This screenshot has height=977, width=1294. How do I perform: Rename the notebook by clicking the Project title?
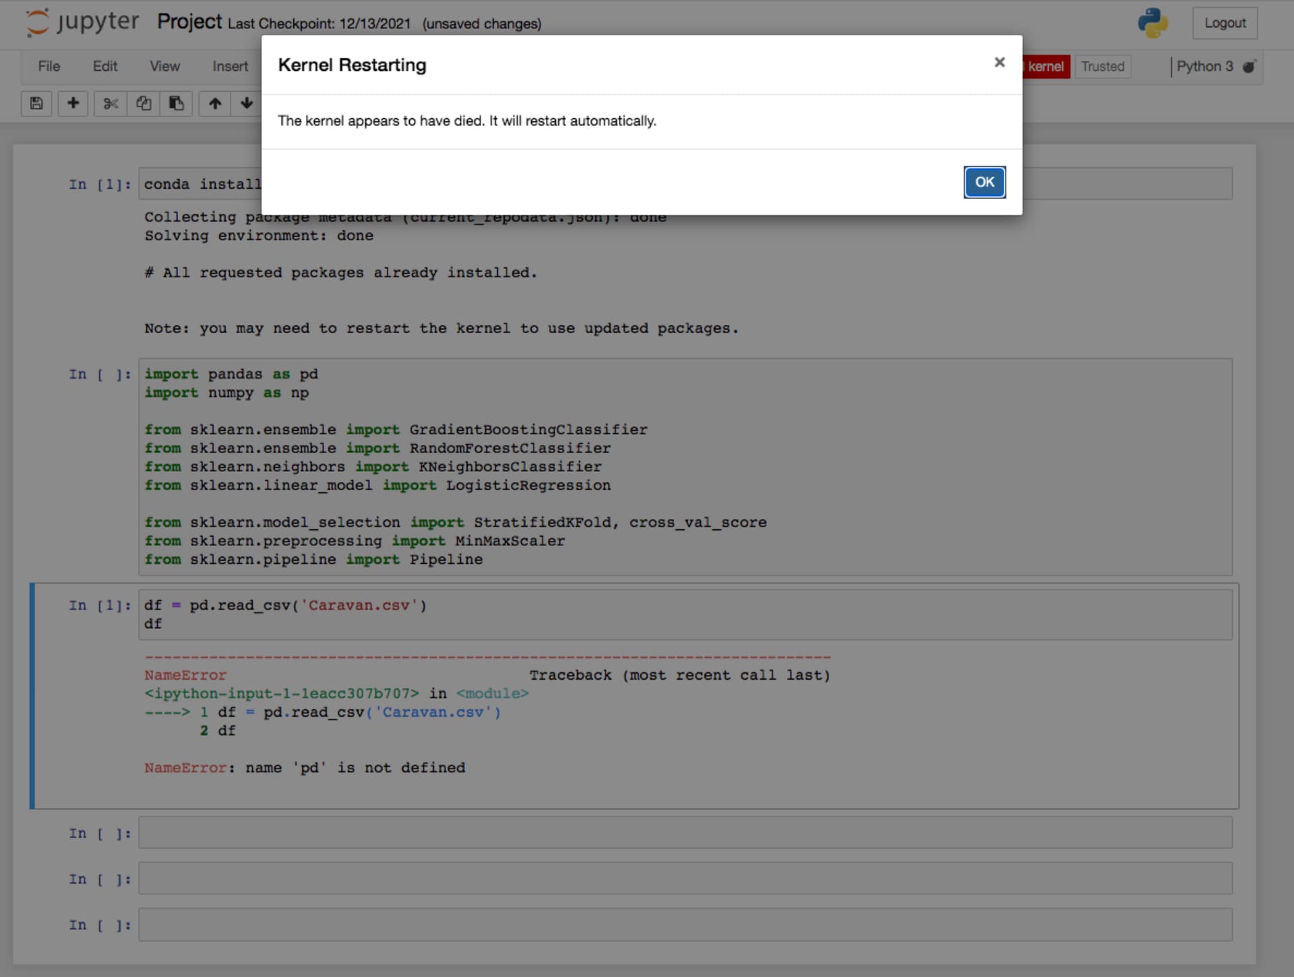189,22
